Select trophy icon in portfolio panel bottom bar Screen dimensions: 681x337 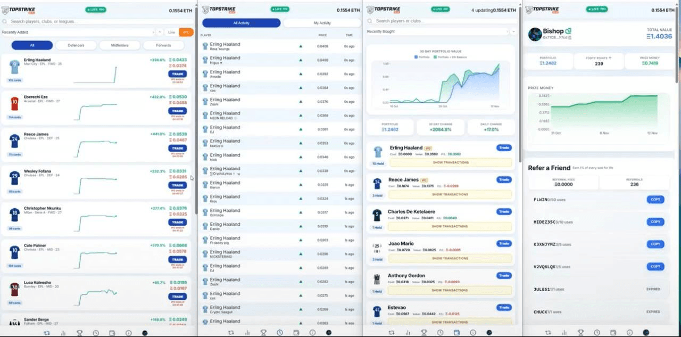coord(424,333)
